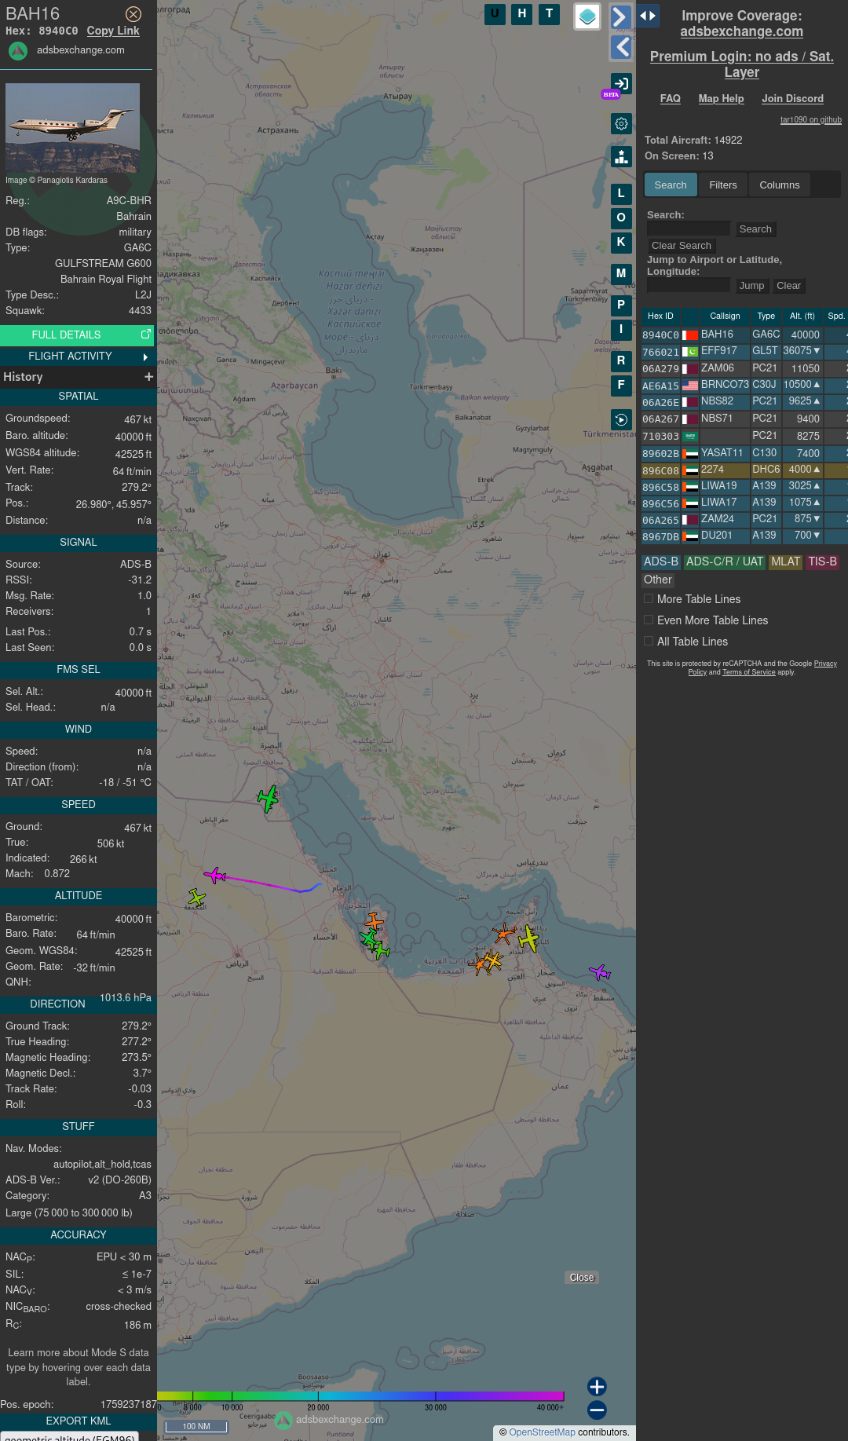This screenshot has height=1441, width=848.
Task: Expand the History section plus sign
Action: click(148, 377)
